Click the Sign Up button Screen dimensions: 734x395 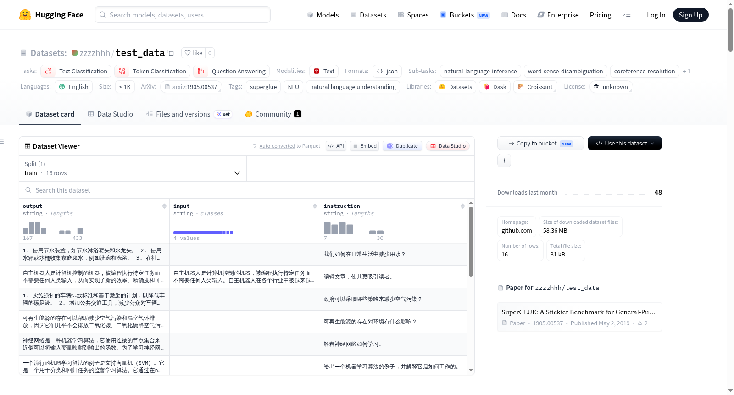(x=690, y=15)
